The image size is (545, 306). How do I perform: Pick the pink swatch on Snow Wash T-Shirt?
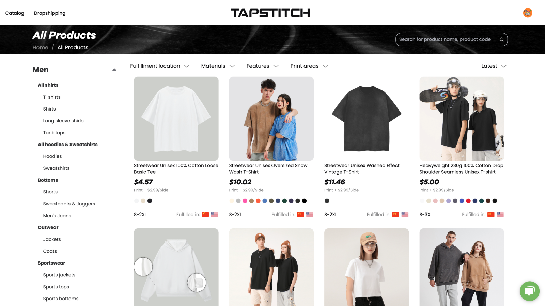(x=245, y=201)
